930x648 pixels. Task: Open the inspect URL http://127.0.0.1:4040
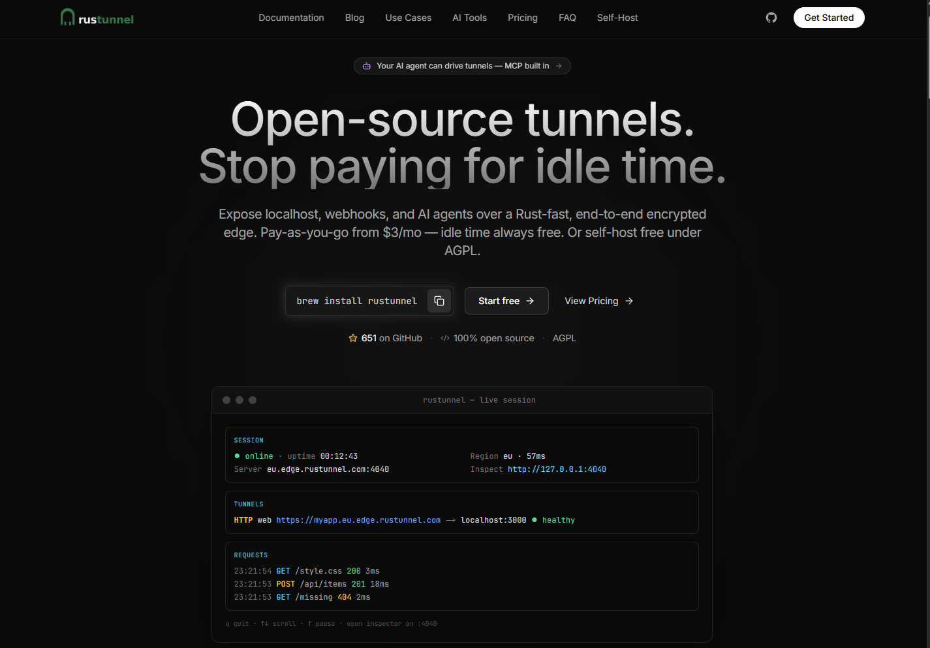tap(557, 469)
